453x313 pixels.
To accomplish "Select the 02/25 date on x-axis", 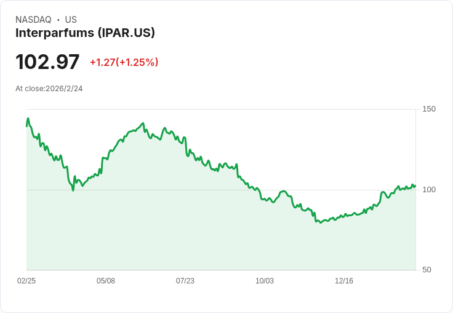I will (26, 281).
